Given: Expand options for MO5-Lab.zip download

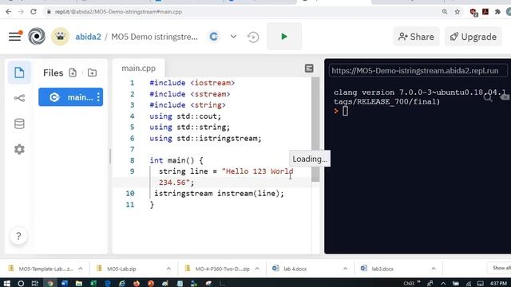Looking at the screenshot, I should click(x=168, y=269).
